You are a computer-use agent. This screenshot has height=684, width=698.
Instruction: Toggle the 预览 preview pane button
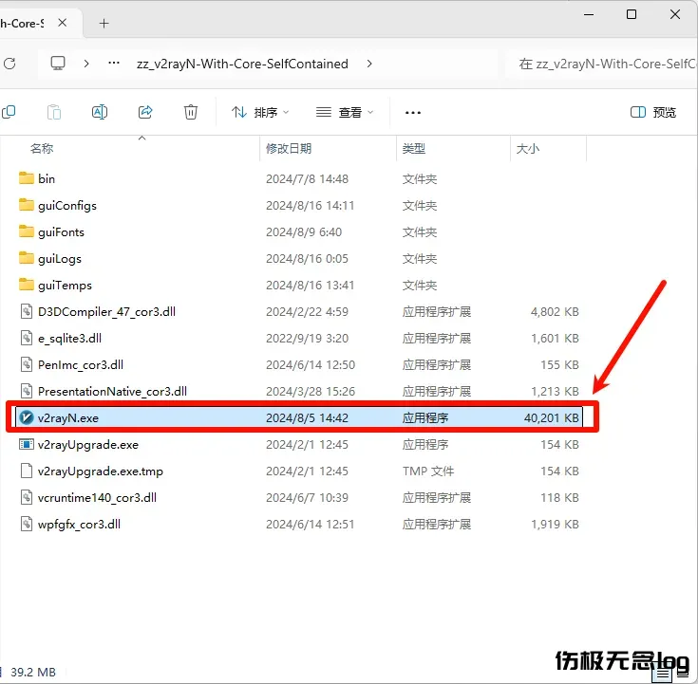tap(653, 112)
